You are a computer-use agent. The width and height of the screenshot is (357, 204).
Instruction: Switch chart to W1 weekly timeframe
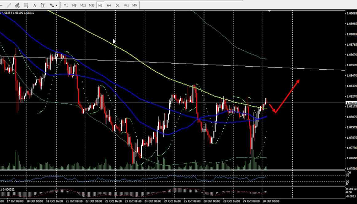click(x=126, y=5)
